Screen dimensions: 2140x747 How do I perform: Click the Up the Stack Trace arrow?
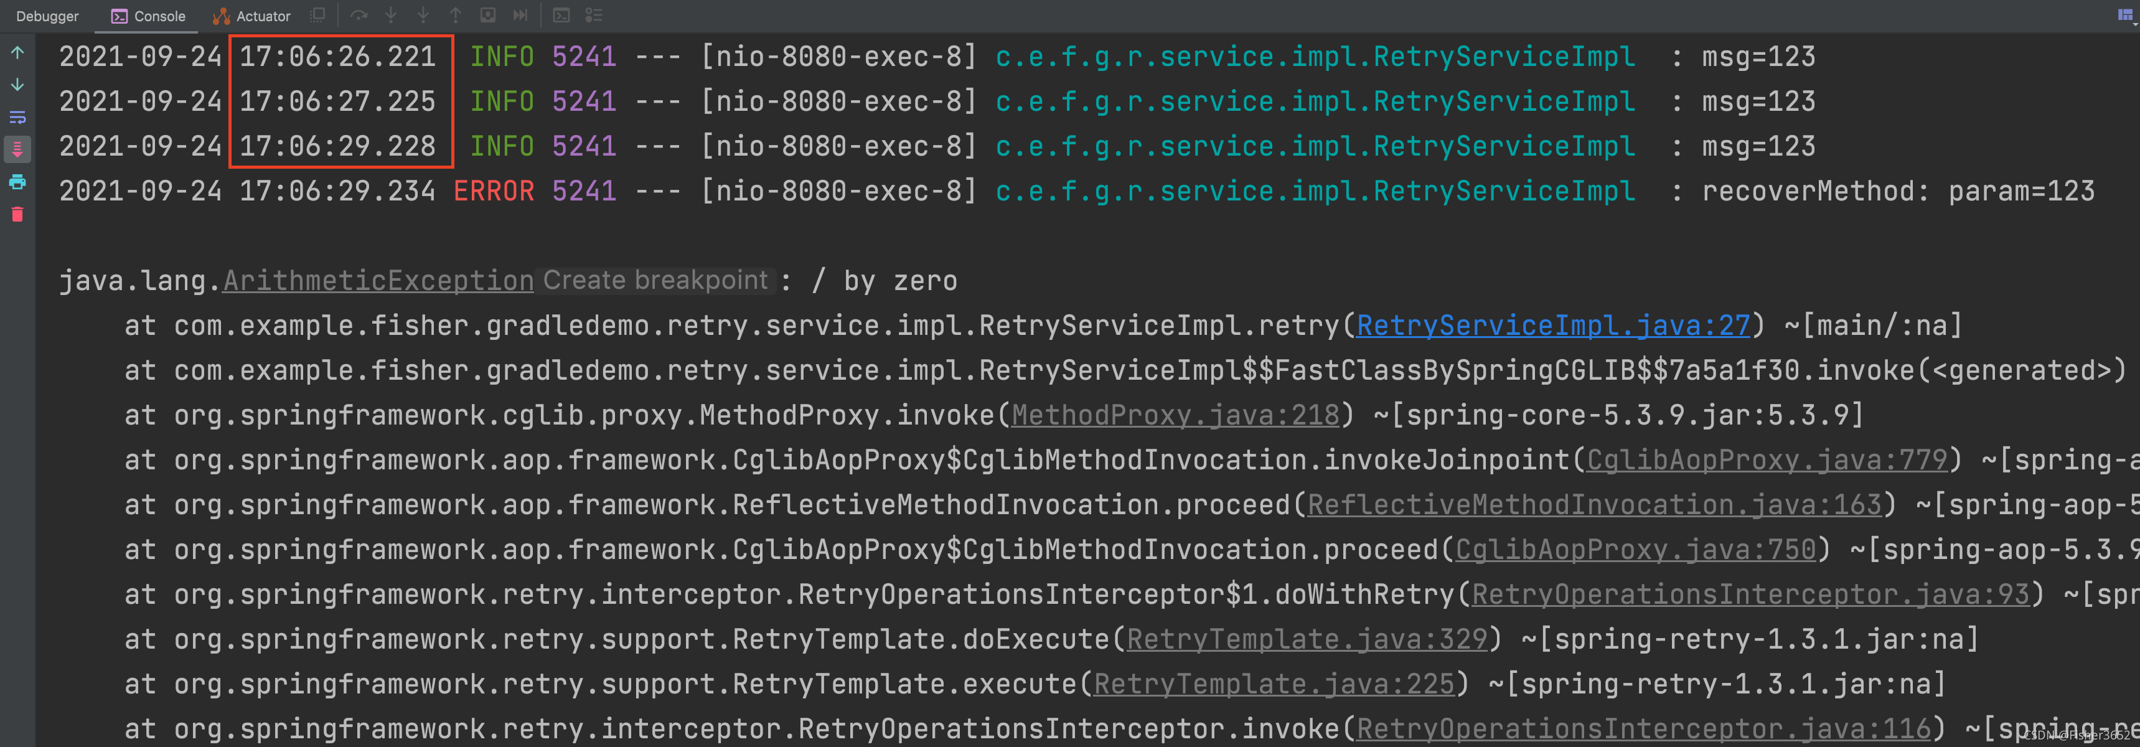click(x=17, y=52)
